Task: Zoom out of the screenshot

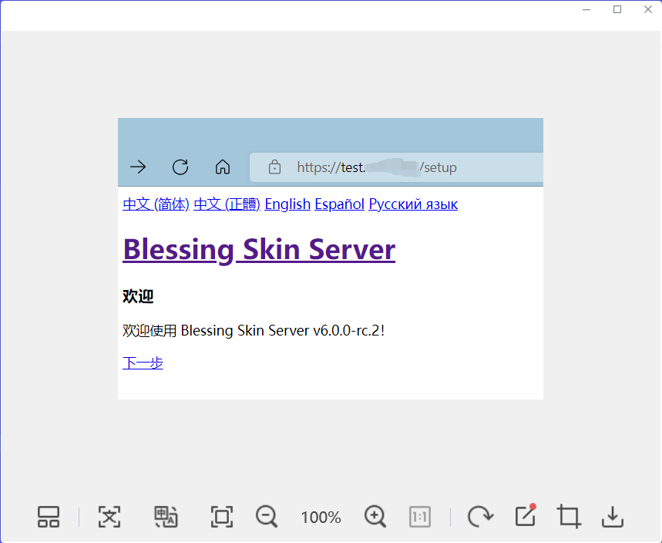Action: 266,517
